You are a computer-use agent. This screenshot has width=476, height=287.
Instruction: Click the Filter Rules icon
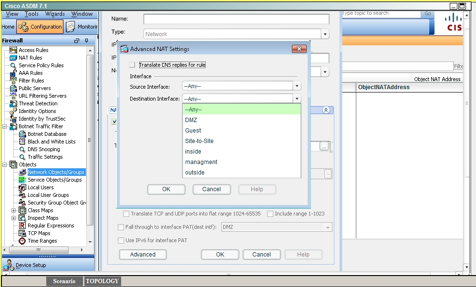click(13, 81)
